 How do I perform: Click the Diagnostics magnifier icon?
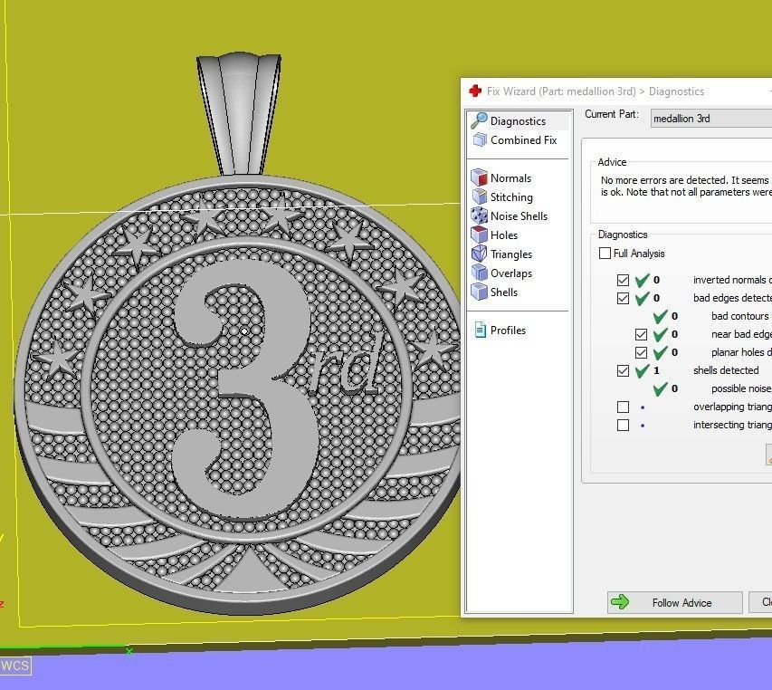click(479, 120)
